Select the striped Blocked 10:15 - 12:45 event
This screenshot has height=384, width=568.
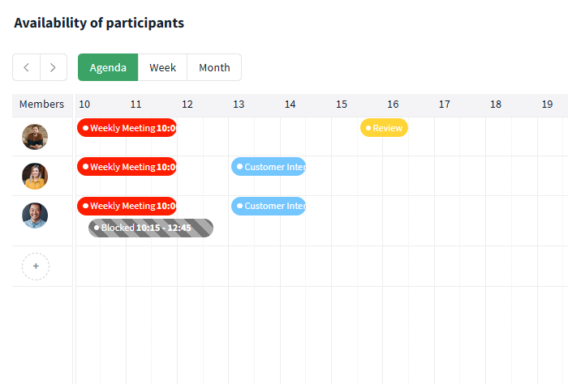click(151, 228)
